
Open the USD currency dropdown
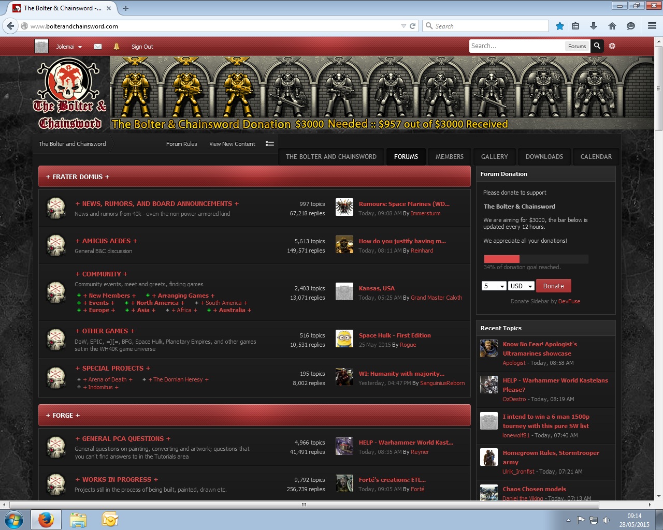click(x=521, y=286)
